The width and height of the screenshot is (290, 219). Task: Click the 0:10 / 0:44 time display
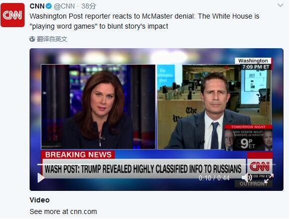coord(214,178)
